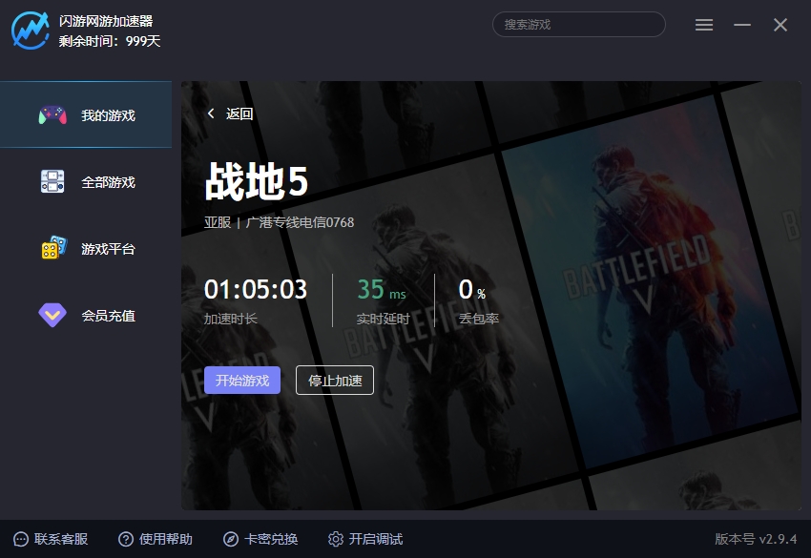This screenshot has height=558, width=811.
Task: Click the 游戏平台 platform icon
Action: [51, 248]
